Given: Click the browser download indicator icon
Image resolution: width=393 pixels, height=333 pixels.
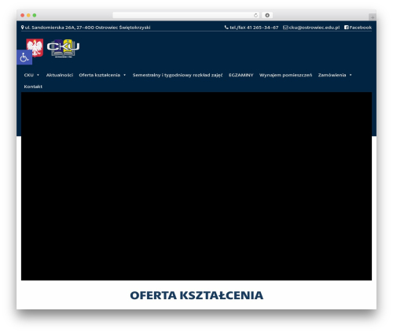Looking at the screenshot, I should [267, 15].
